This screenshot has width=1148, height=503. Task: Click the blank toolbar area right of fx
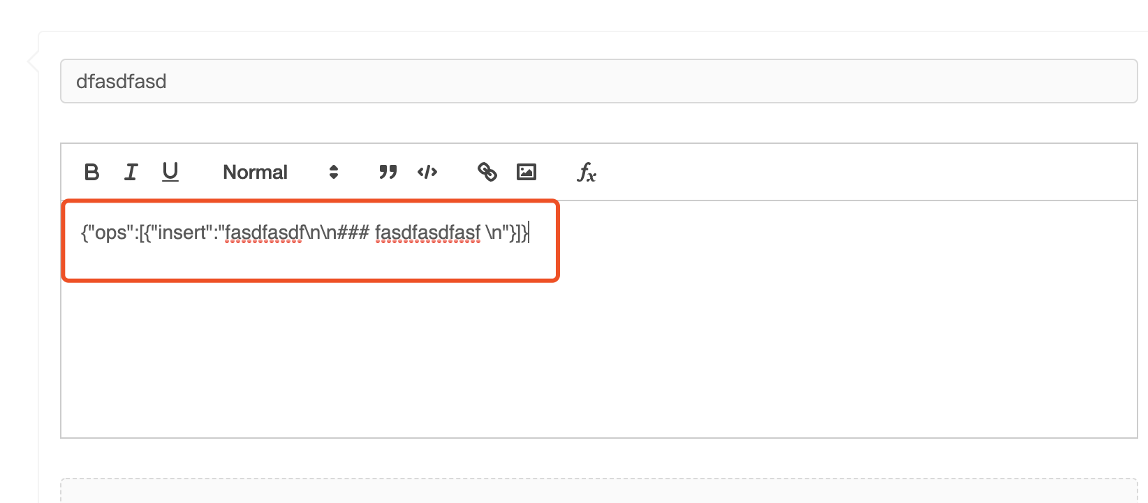(x=866, y=172)
